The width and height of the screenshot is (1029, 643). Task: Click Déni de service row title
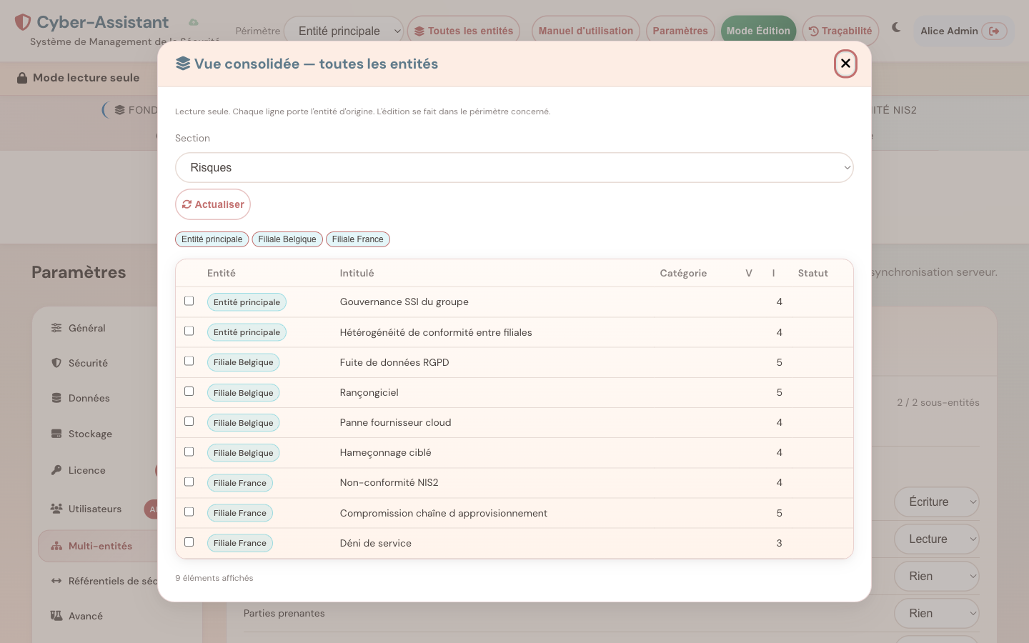(376, 543)
